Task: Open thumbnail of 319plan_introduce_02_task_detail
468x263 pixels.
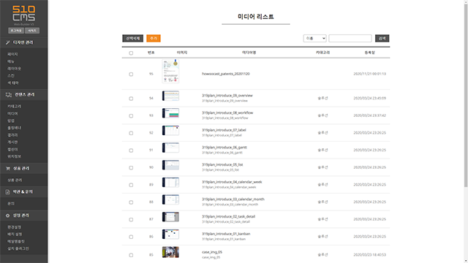Action: click(x=170, y=217)
